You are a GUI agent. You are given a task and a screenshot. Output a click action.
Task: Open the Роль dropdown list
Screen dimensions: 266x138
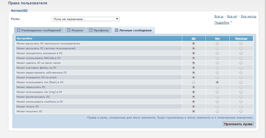(86, 19)
